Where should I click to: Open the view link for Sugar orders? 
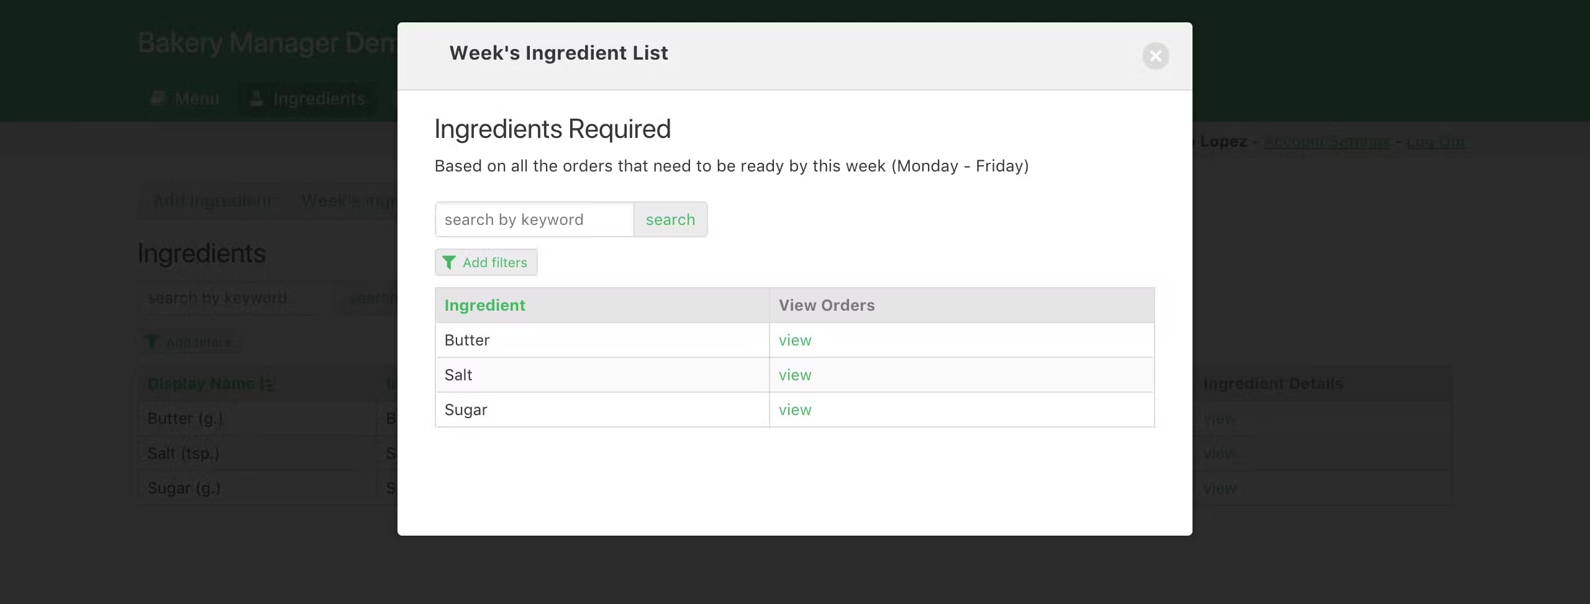click(x=795, y=410)
